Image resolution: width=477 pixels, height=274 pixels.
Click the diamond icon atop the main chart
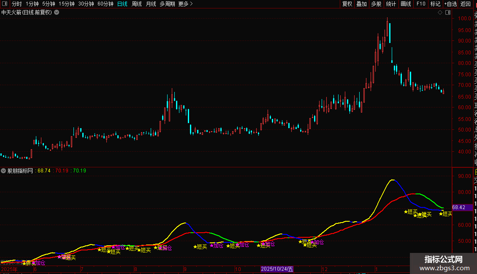(x=440, y=13)
